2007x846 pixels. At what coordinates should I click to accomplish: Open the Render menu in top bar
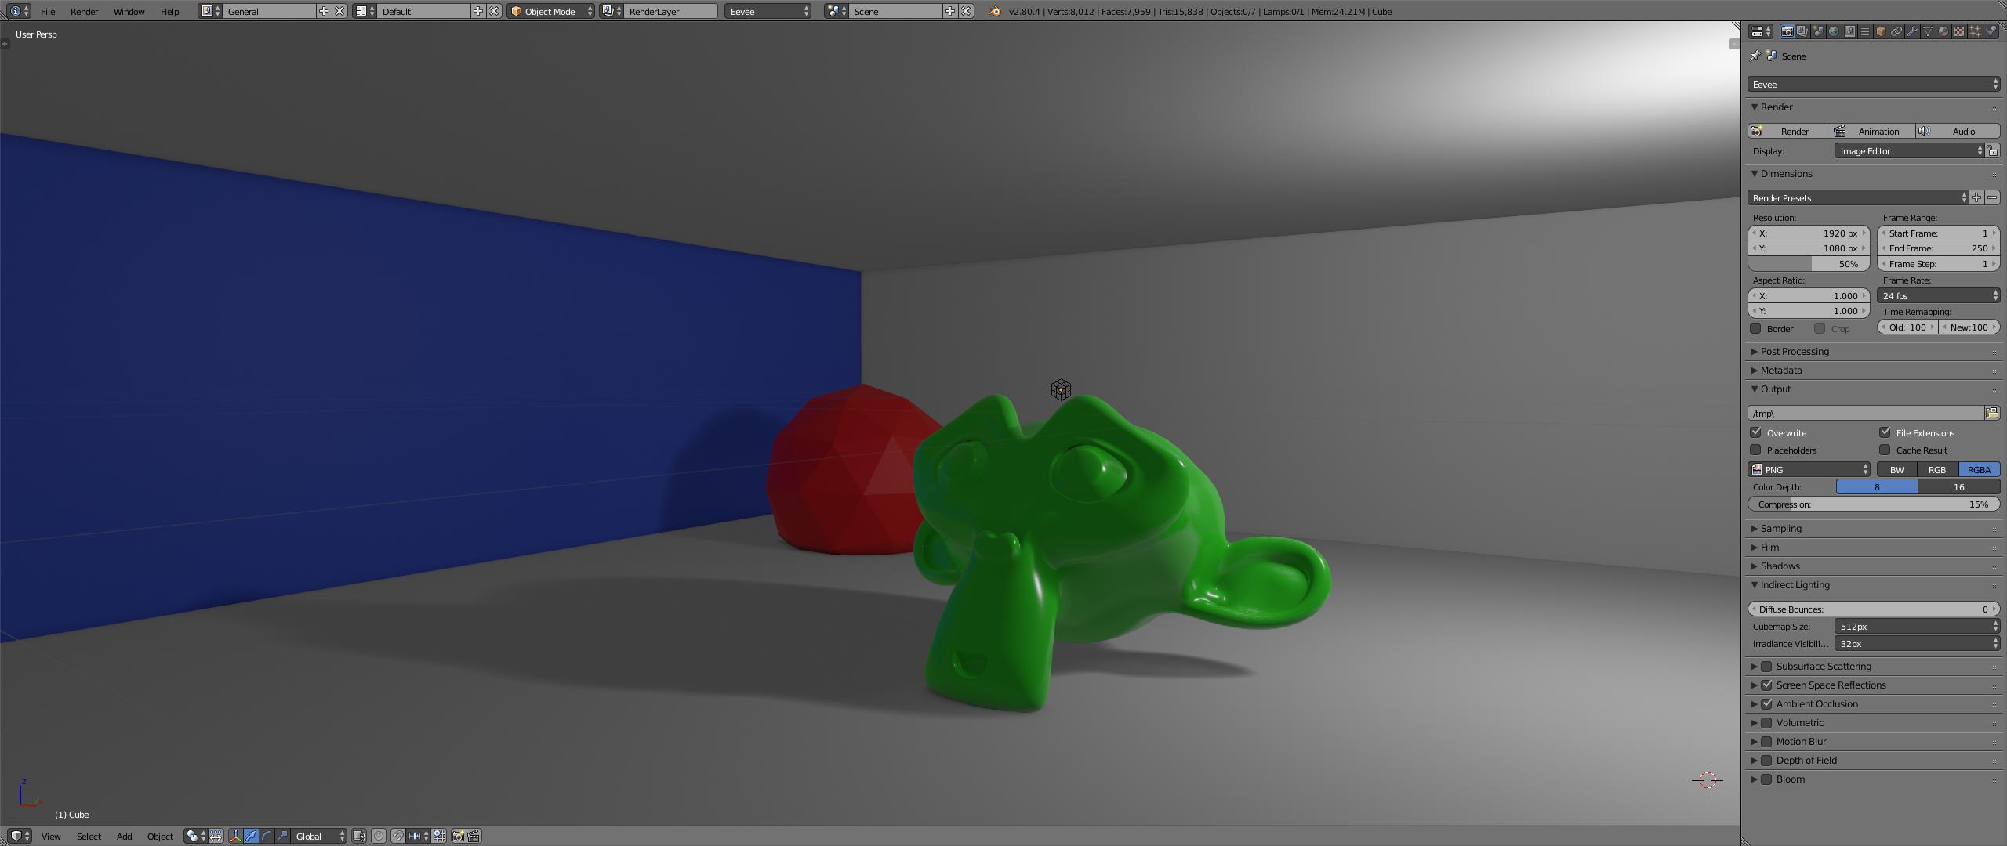coord(84,11)
